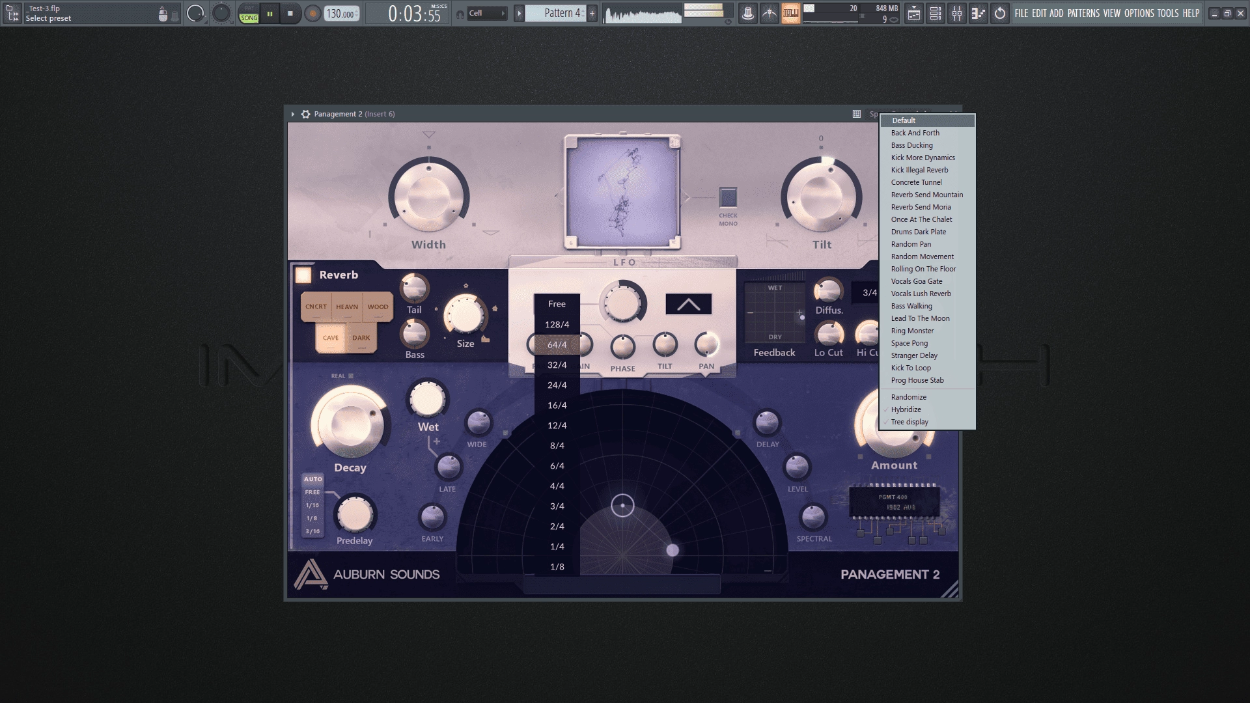Open the PATTERNS menu

pos(1083,13)
